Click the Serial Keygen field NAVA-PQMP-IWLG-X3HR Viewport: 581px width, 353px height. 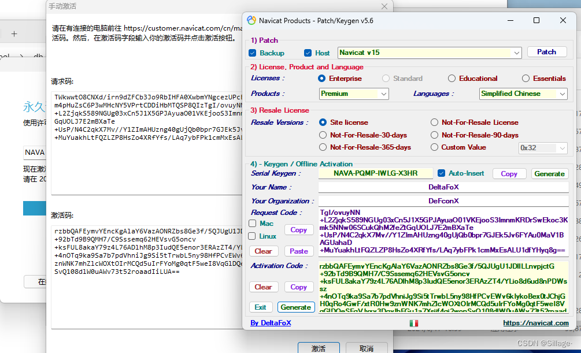375,173
